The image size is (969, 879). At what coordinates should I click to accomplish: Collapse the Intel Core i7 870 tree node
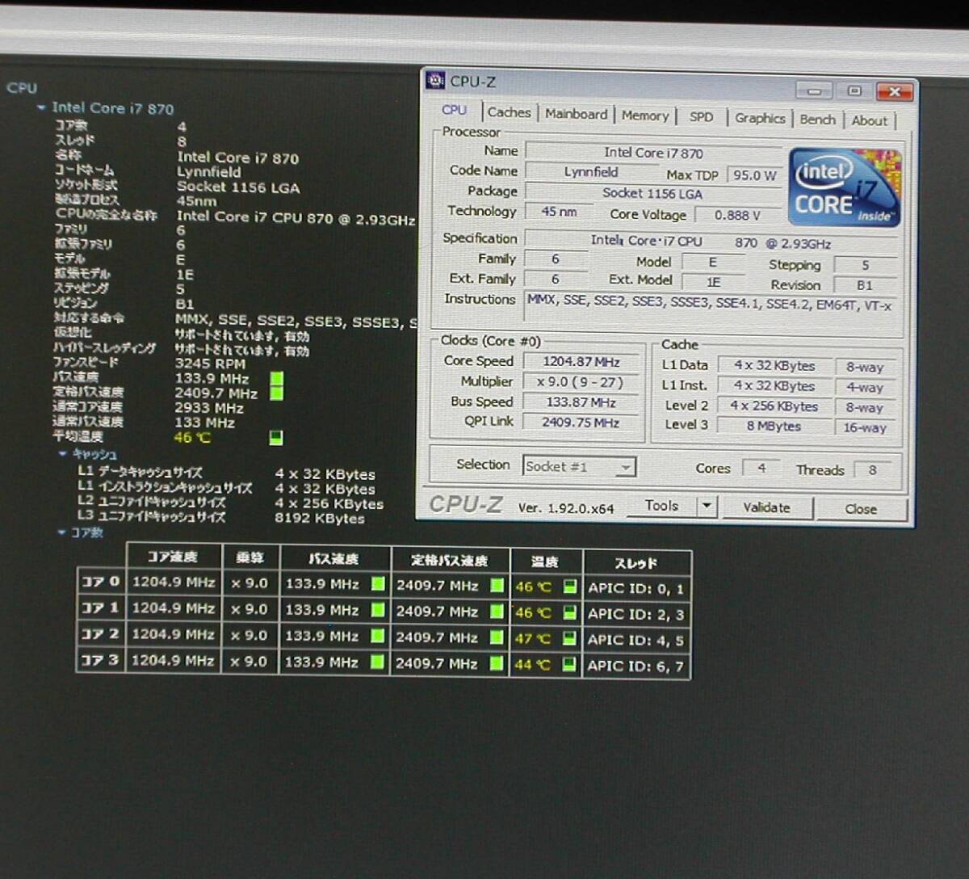click(41, 107)
